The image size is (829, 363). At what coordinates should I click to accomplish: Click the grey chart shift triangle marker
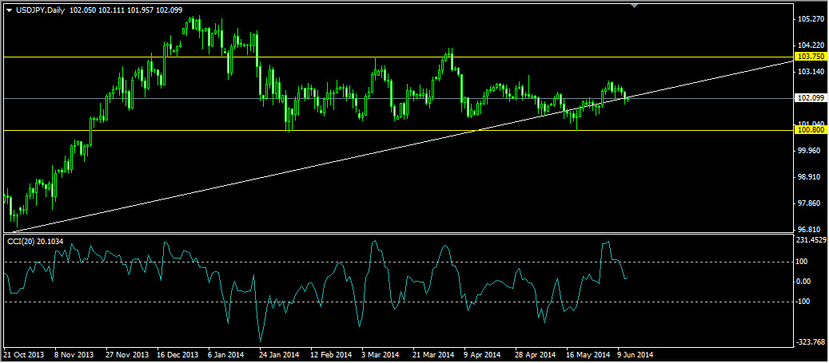[x=635, y=6]
